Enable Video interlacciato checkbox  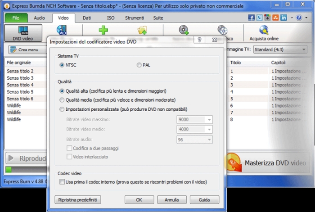click(x=69, y=157)
